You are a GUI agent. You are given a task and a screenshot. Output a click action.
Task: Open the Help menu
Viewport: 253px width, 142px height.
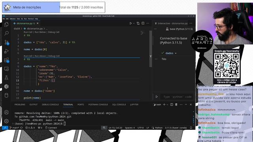tap(36, 19)
